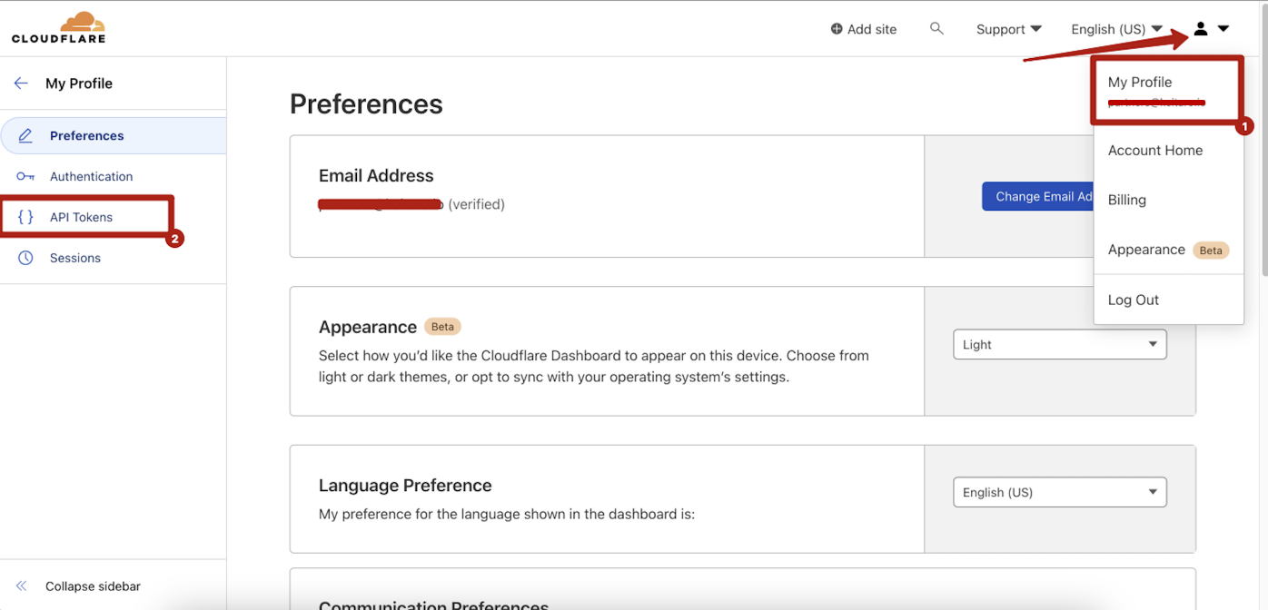This screenshot has width=1268, height=610.
Task: Click the Beta badge beside Appearance heading
Action: 442,327
